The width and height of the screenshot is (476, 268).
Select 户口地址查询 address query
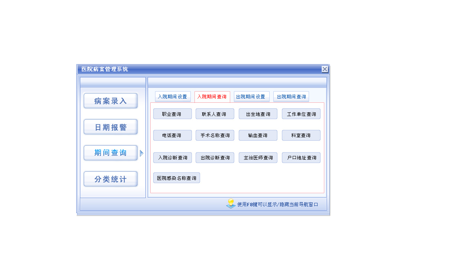pos(301,157)
